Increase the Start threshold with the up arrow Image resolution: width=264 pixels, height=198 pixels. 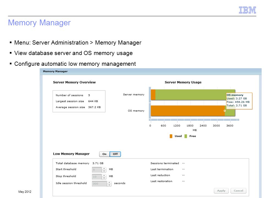click(104, 168)
